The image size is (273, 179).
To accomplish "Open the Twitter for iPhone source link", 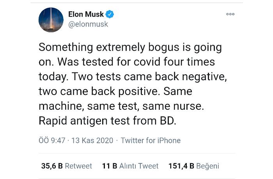I will click(151, 140).
